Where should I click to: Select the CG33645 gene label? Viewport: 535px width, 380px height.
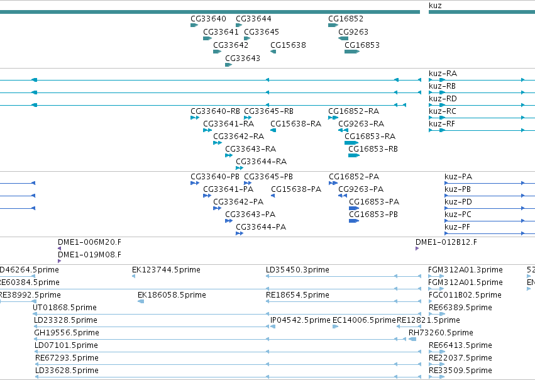[262, 32]
